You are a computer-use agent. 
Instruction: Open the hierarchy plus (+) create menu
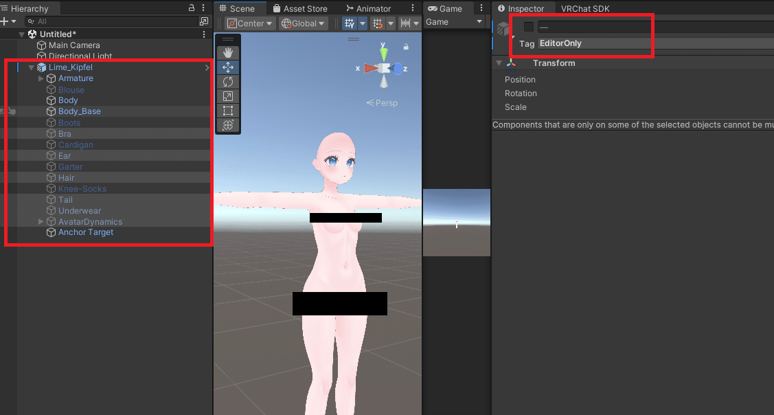[5, 21]
